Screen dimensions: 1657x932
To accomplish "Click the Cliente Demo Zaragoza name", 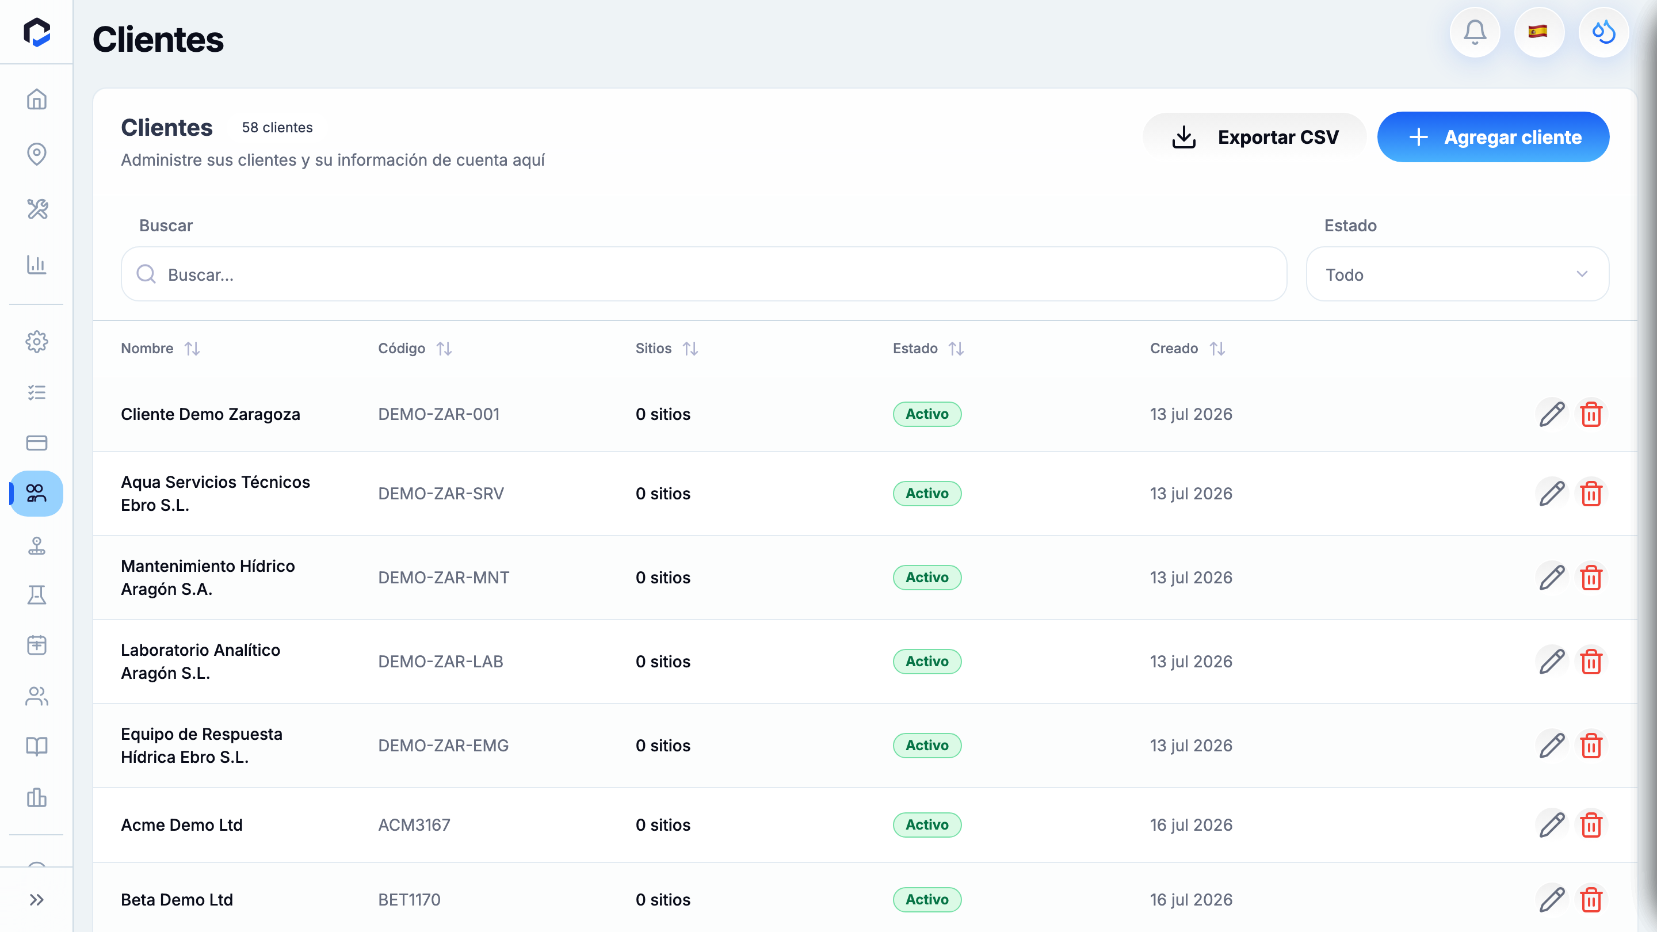I will click(211, 414).
